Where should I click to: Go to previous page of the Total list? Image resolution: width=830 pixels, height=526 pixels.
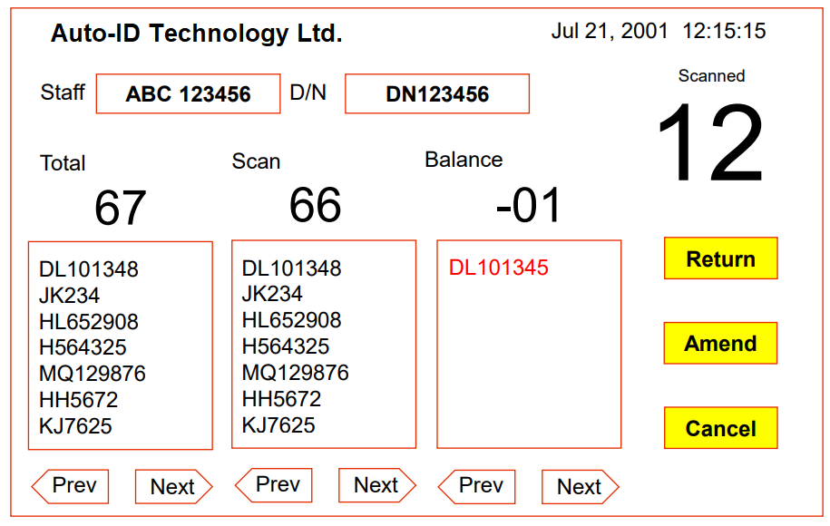point(70,486)
